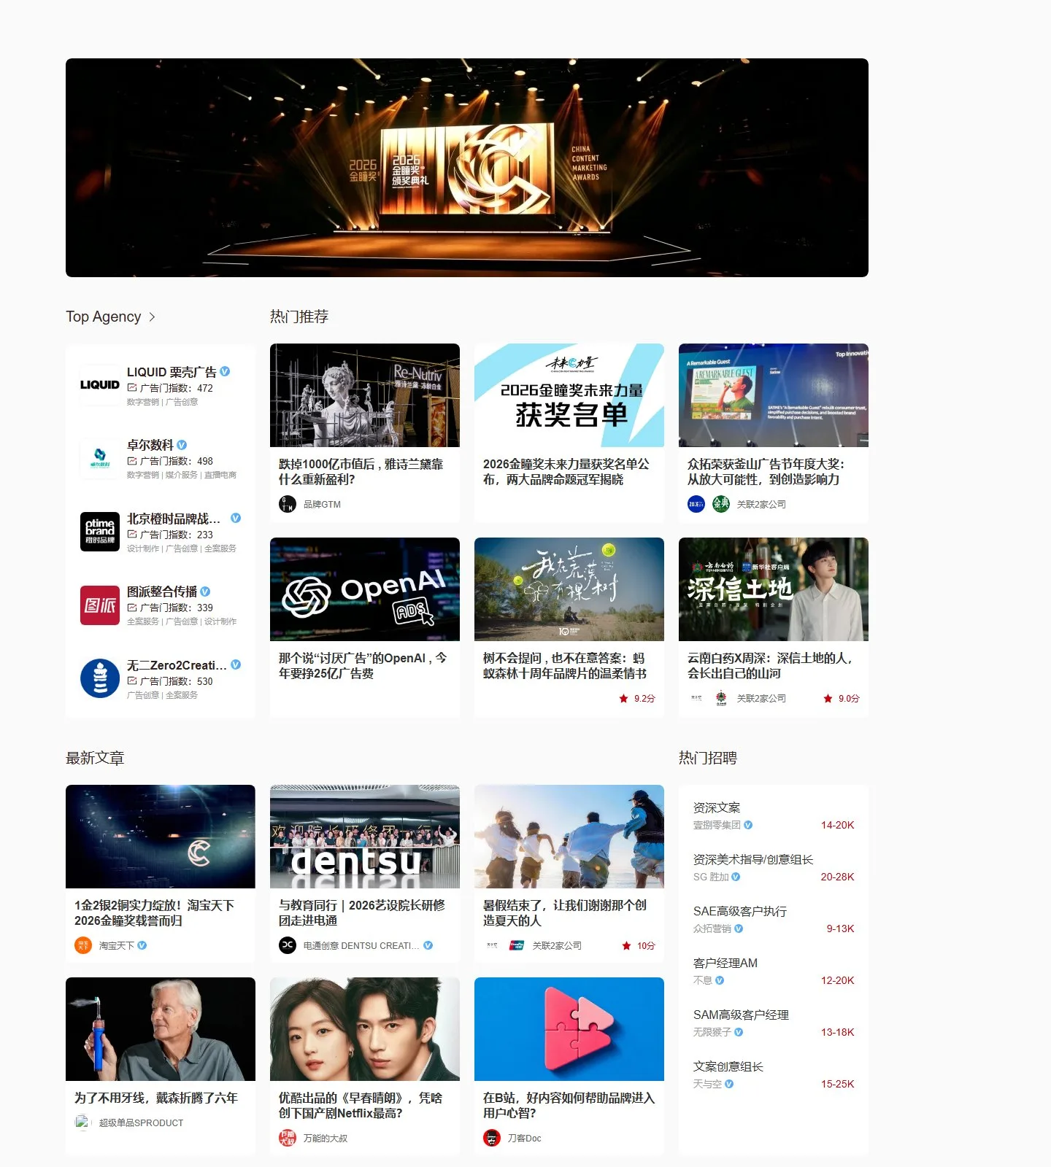The width and height of the screenshot is (1051, 1167).
Task: Click the 万能的大叔 author avatar
Action: (x=288, y=1138)
